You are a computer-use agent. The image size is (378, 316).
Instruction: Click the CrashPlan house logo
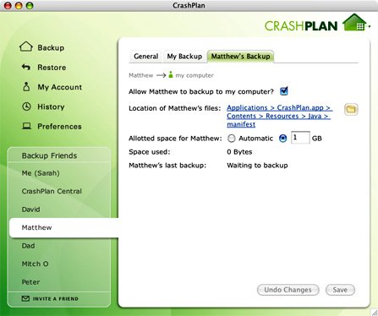[x=354, y=23]
